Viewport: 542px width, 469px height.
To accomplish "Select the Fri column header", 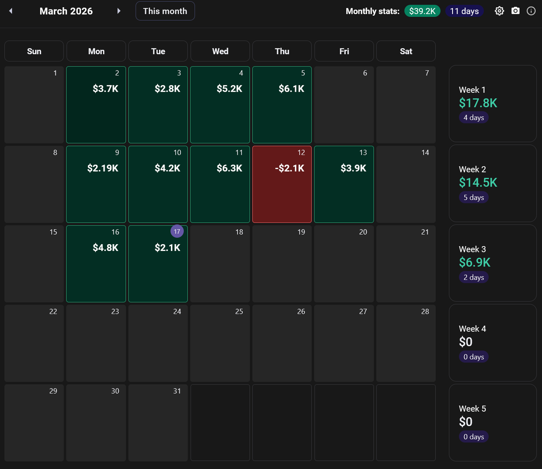I will pos(344,51).
